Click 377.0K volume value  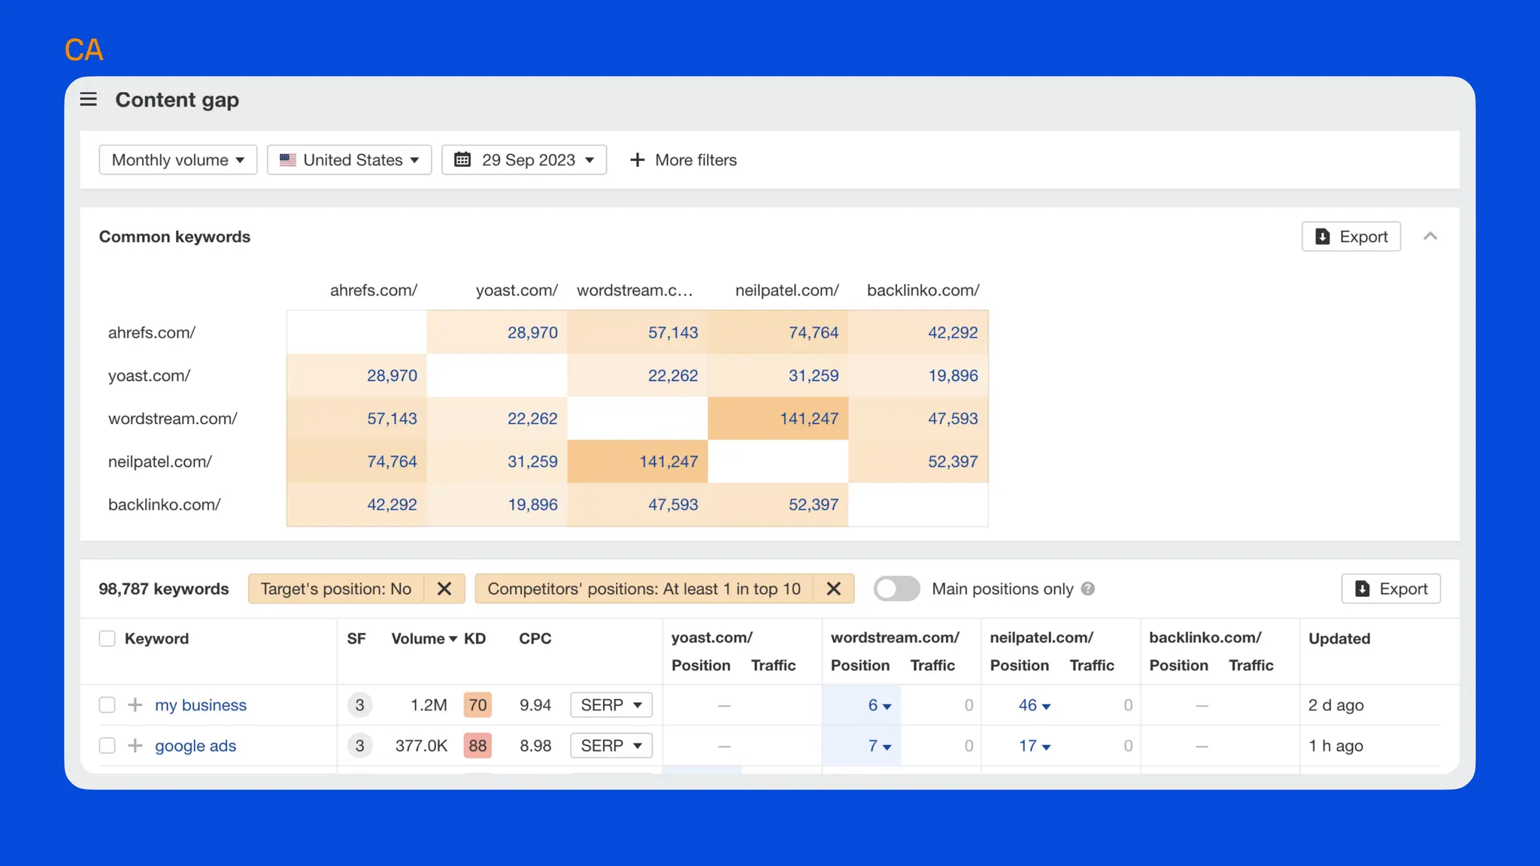point(421,746)
